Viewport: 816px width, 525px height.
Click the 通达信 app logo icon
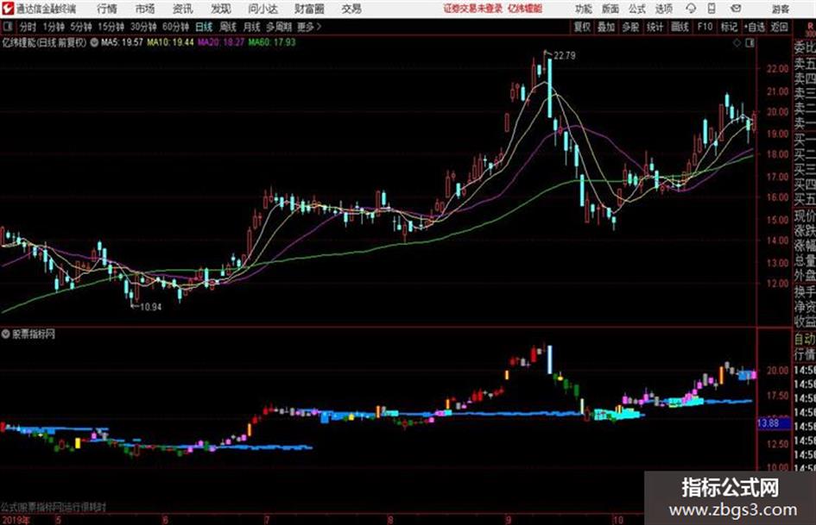click(x=8, y=9)
